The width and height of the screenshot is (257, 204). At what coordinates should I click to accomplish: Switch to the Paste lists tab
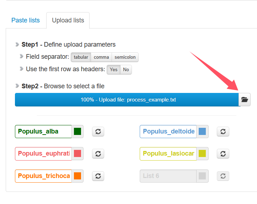click(26, 20)
